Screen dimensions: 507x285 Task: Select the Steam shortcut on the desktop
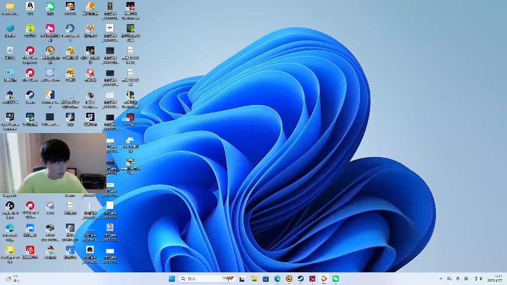pos(30,96)
